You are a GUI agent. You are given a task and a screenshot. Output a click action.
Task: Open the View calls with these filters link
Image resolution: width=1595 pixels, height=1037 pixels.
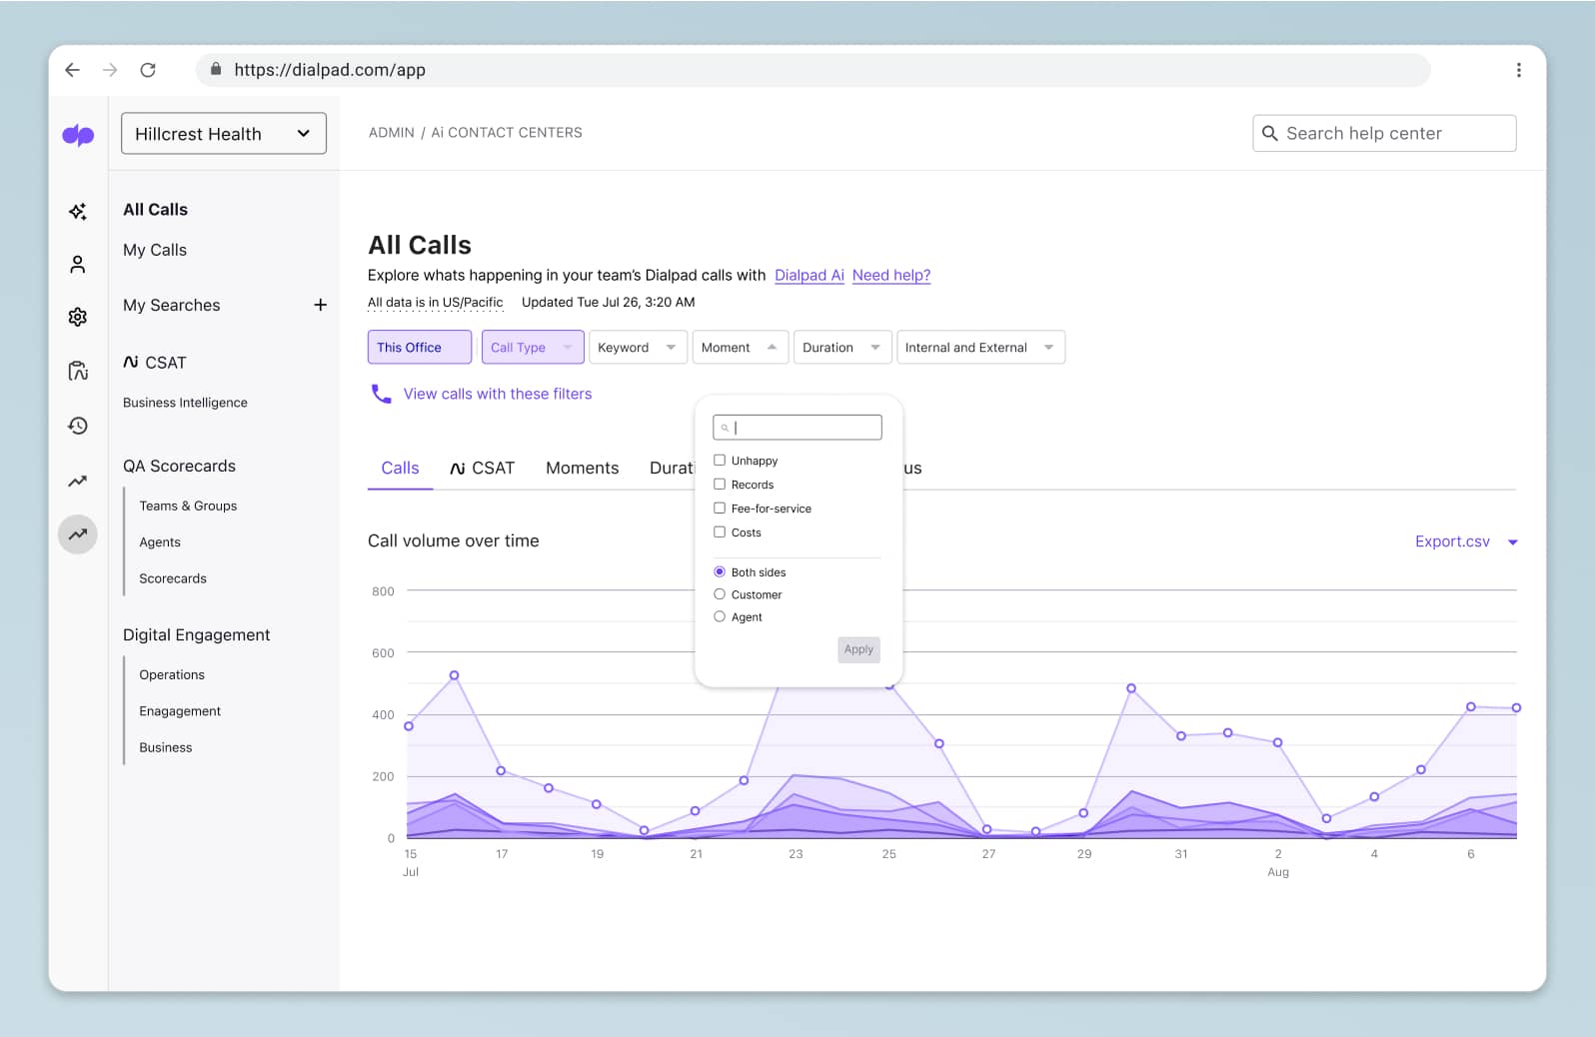click(497, 394)
